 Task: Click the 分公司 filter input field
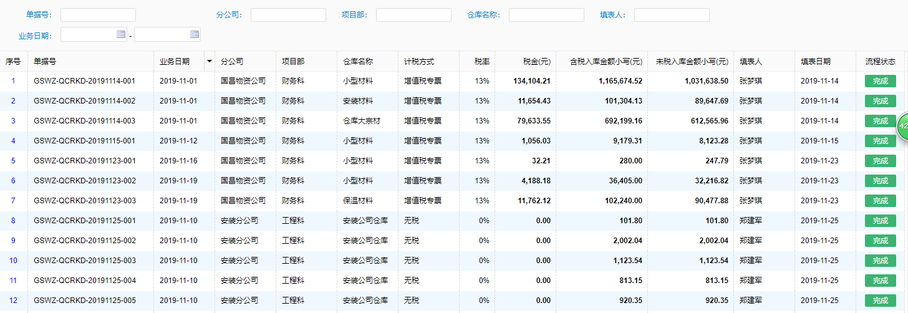point(288,15)
